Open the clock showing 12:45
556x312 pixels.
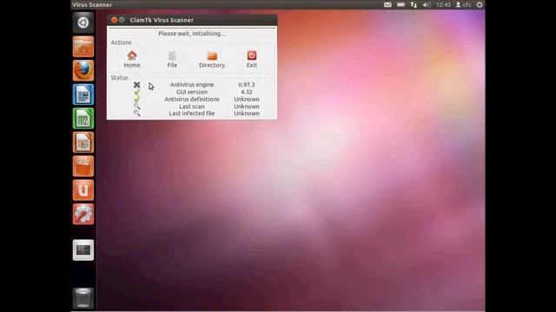coord(444,4)
